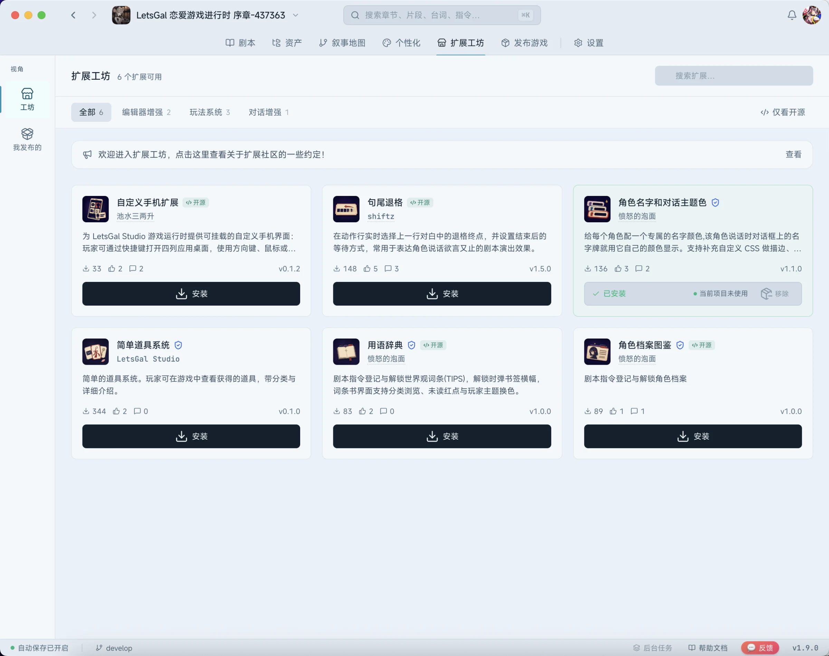Screen dimensions: 829x656
Task: Open the 我发布的 sidebar view
Action: pos(27,139)
